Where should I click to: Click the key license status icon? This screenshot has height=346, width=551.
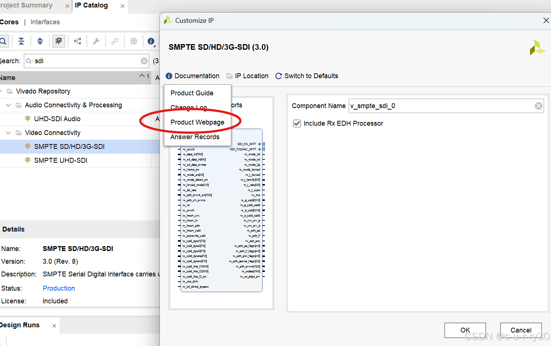115,41
